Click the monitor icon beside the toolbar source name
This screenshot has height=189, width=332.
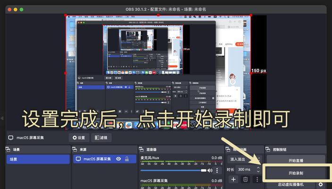pos(10,137)
